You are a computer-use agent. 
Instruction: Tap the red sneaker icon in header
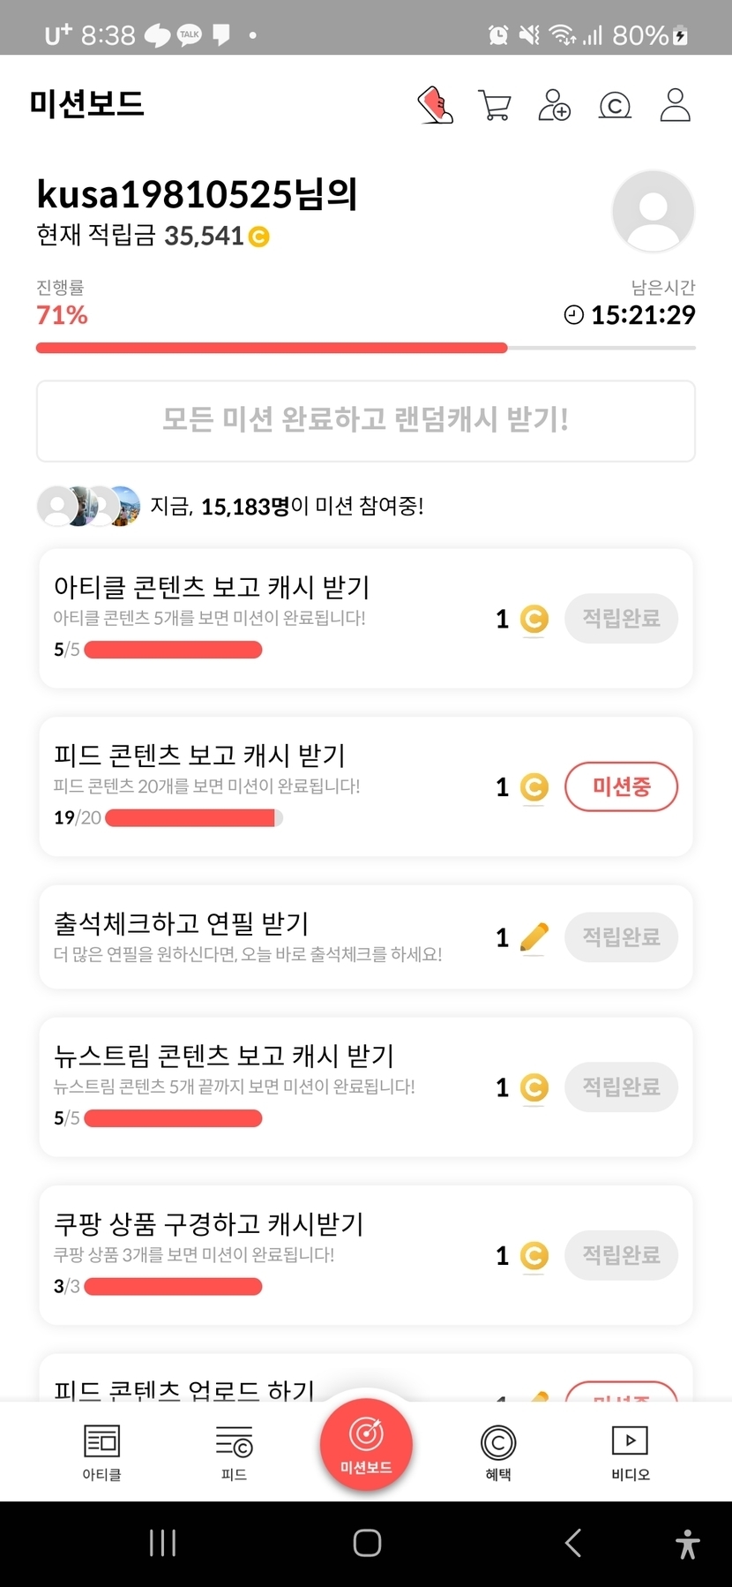pos(435,105)
